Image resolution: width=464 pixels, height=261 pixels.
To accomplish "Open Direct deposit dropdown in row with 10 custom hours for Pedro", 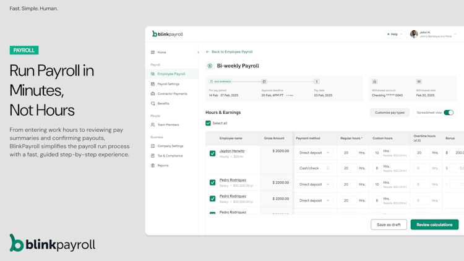I will tap(314, 184).
